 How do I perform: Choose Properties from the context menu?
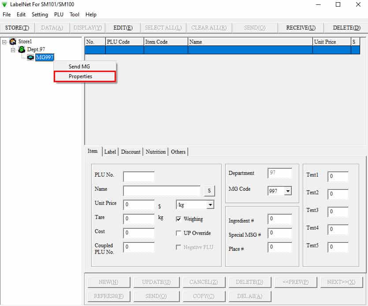coord(85,76)
